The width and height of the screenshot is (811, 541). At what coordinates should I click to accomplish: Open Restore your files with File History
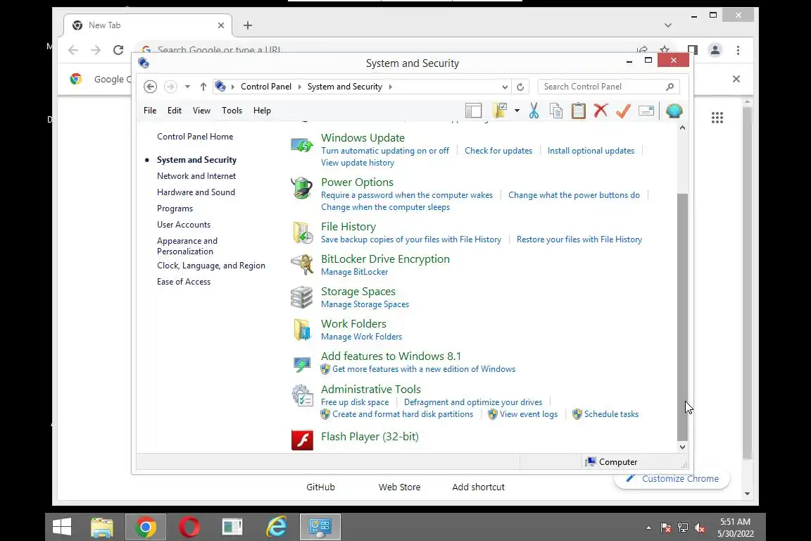click(579, 240)
